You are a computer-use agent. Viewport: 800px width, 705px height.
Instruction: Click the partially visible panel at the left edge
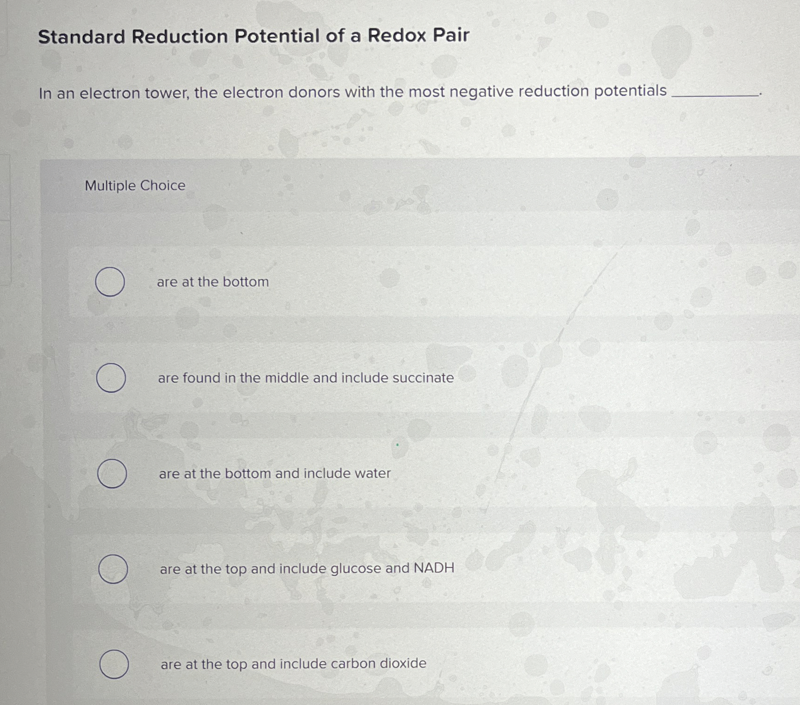[5, 220]
